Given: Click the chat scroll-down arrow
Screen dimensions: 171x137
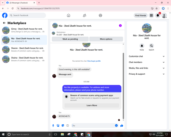Looking at the screenshot, I should click(x=123, y=120).
